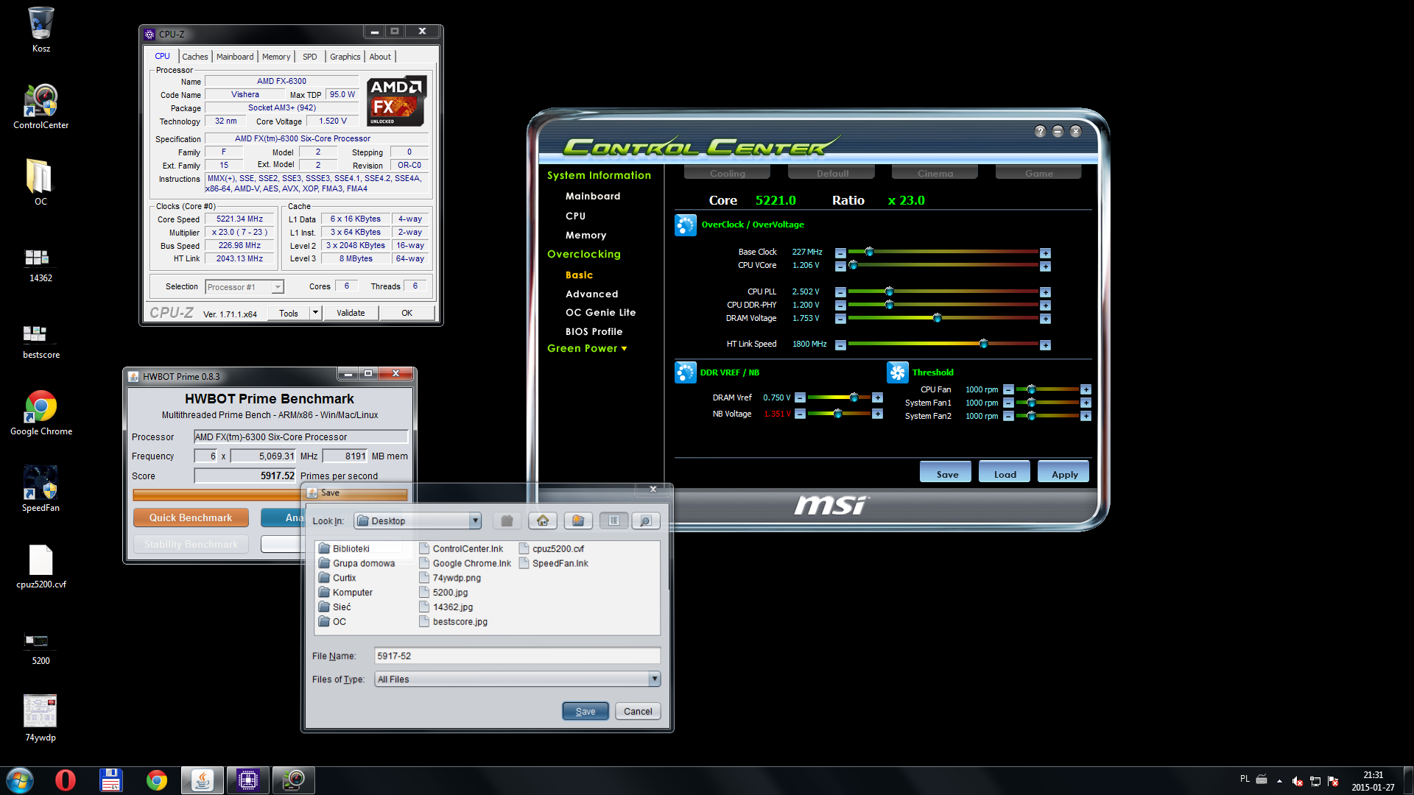Image resolution: width=1414 pixels, height=795 pixels.
Task: Open Mainboard in Control Center sidebar
Action: coord(593,196)
